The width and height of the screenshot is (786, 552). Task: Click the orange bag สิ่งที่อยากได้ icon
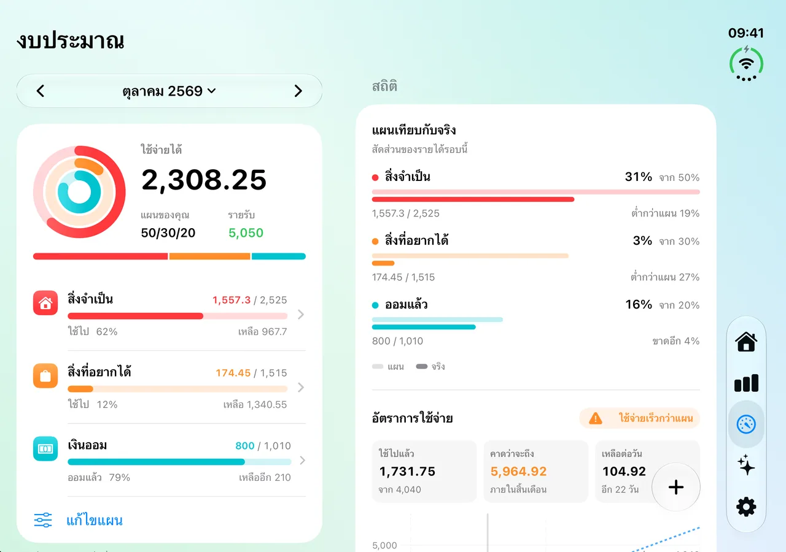(45, 376)
